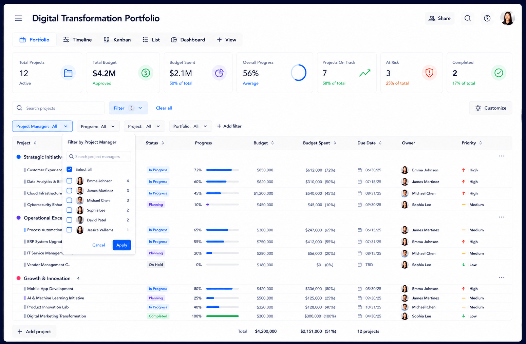Click the Share button
The width and height of the screenshot is (526, 344).
coord(439,18)
